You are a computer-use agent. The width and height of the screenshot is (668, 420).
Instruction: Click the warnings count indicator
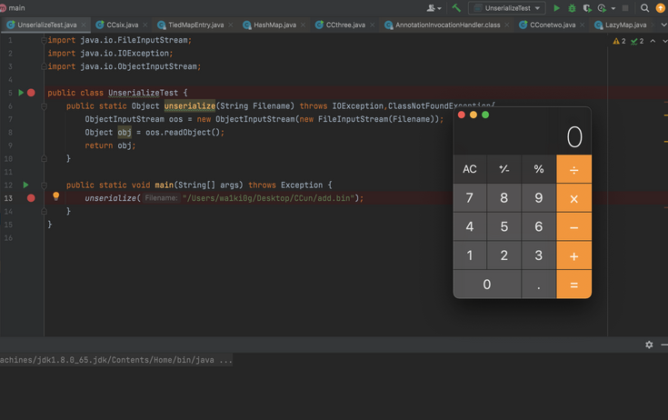(620, 41)
